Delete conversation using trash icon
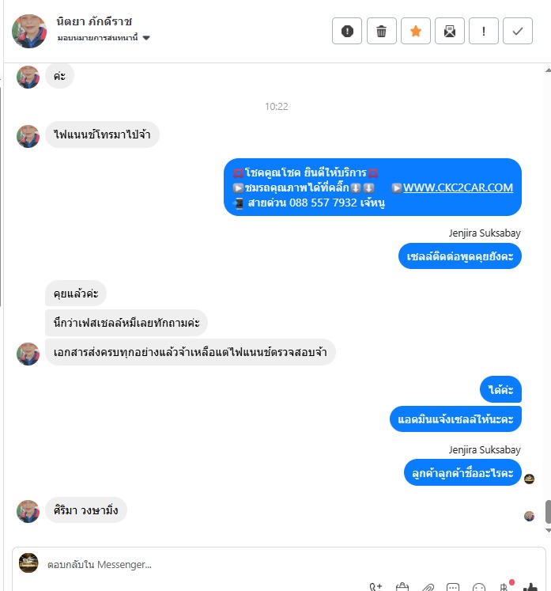The height and width of the screenshot is (591, 551). [x=381, y=31]
